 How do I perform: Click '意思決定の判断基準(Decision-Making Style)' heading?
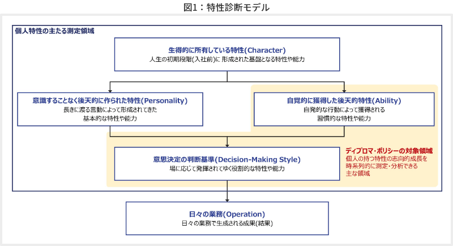point(227,159)
